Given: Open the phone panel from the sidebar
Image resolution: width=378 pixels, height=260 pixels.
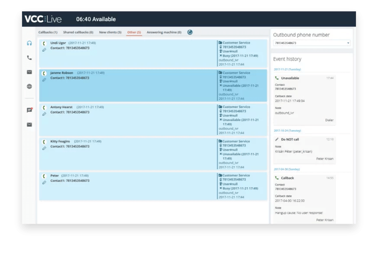Looking at the screenshot, I should click(x=29, y=57).
